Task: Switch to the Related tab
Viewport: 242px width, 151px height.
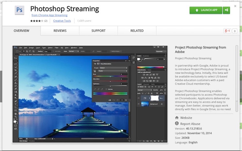Action: pos(137,31)
